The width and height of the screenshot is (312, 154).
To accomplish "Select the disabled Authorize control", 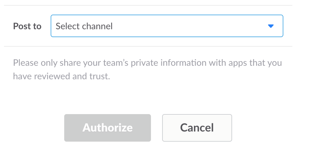I will coord(108,128).
